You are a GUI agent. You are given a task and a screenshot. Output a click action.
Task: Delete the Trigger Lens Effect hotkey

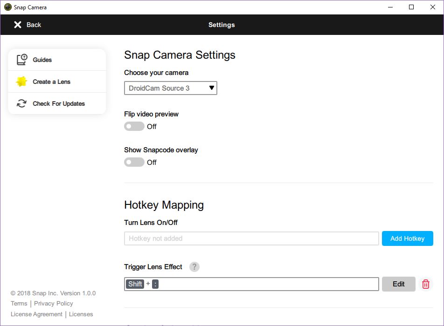[426, 284]
